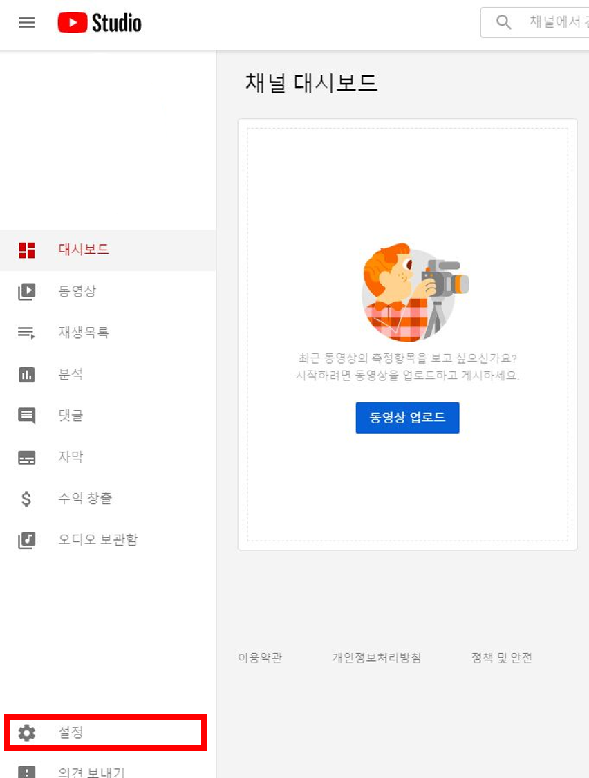This screenshot has width=589, height=778.
Task: Click the 동영상 video library icon
Action: tap(27, 292)
